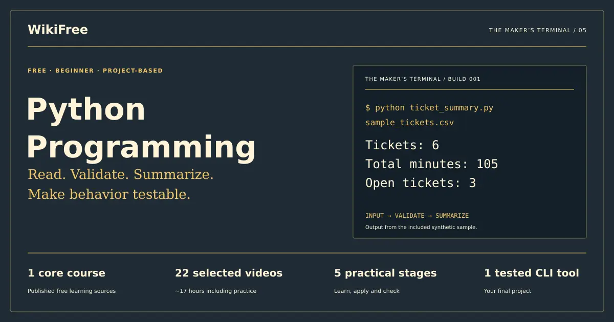The height and width of the screenshot is (322, 614).
Task: Click the '1 core course' stat heading
Action: pos(67,273)
